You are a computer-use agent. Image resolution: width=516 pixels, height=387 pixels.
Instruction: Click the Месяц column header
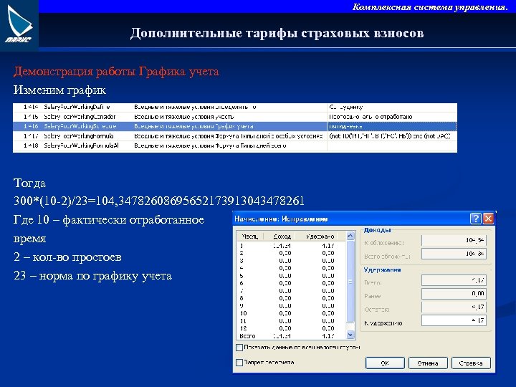click(250, 236)
